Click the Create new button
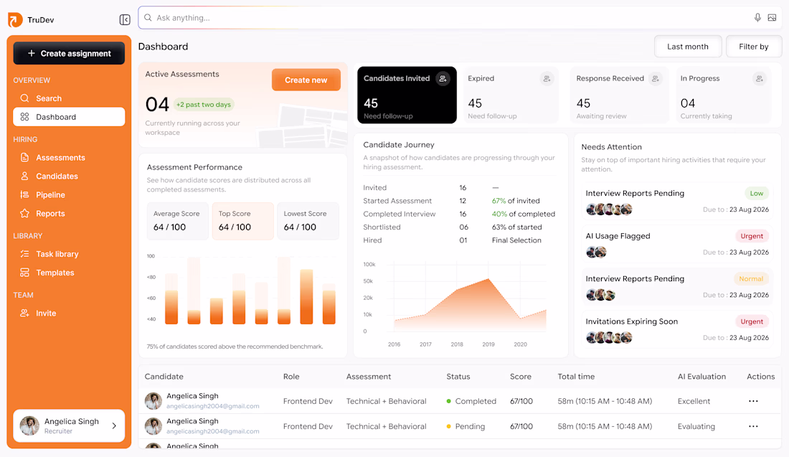Screen dimensions: 789x457 (306, 80)
